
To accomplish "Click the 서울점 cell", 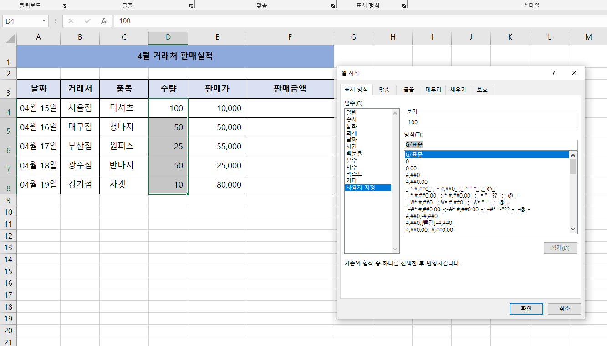I will click(80, 108).
